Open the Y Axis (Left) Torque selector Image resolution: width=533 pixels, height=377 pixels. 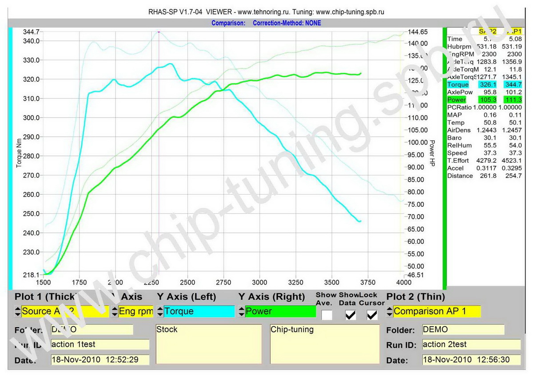tap(199, 312)
